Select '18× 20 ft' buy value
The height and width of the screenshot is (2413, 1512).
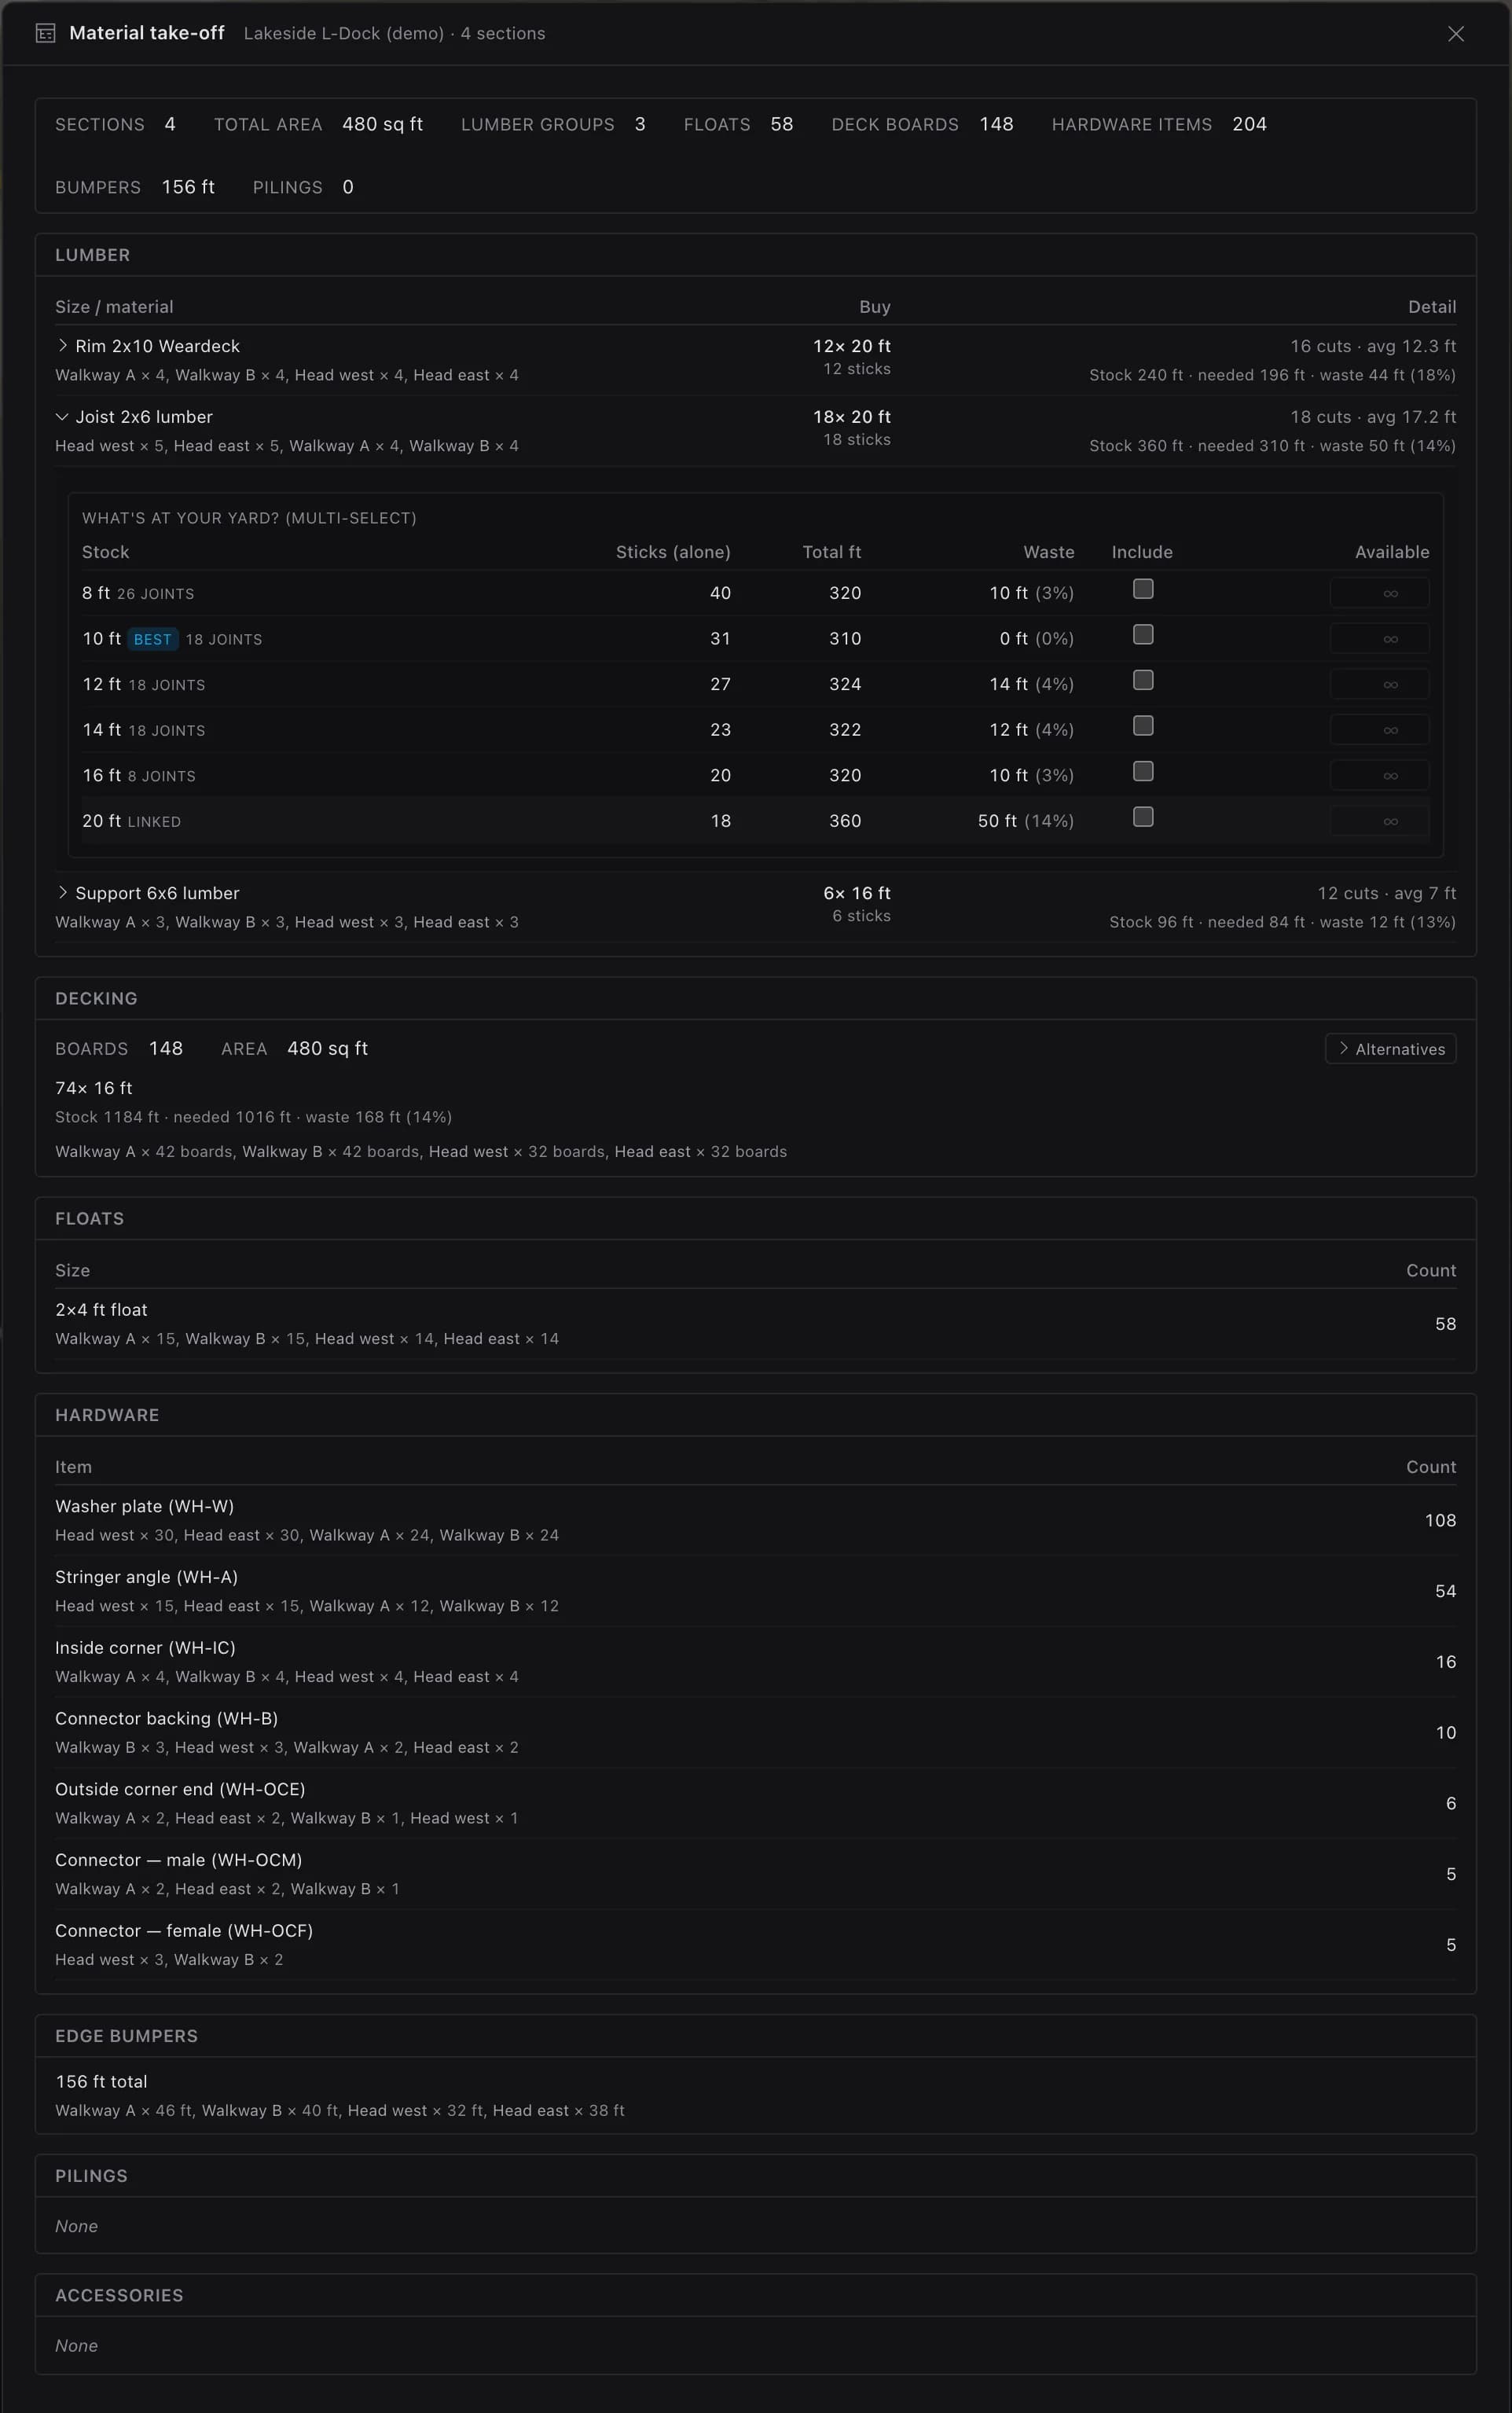coord(851,417)
